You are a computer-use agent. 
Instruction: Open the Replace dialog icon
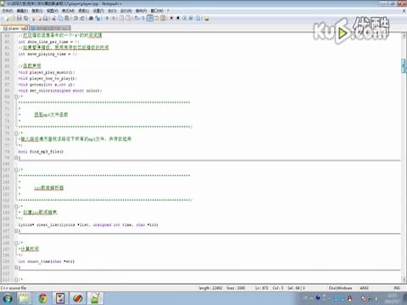click(x=98, y=18)
